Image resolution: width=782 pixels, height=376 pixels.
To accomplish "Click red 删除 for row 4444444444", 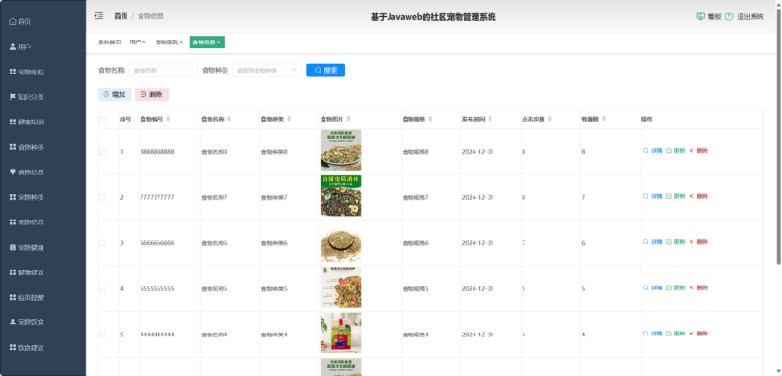I will [699, 334].
